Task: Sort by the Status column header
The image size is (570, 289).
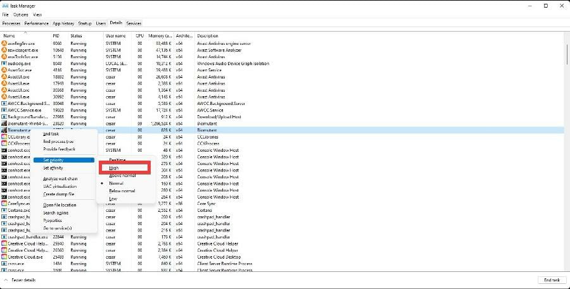Action: point(77,36)
